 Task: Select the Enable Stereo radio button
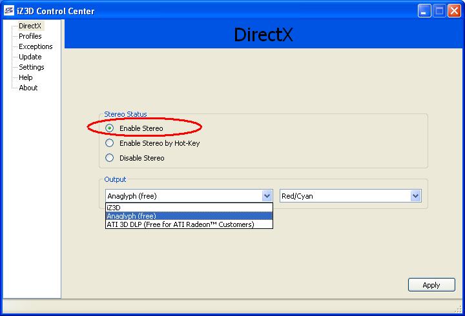pyautogui.click(x=109, y=128)
